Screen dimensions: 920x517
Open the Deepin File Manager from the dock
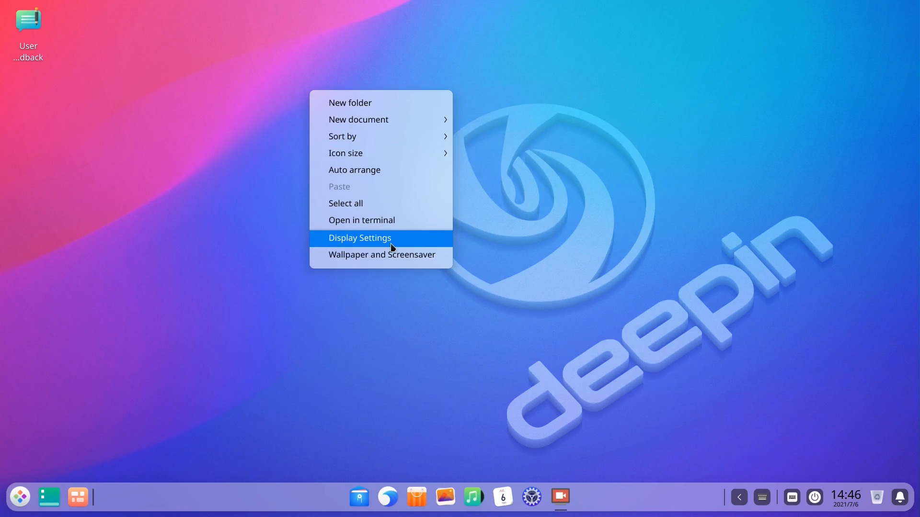pos(359,497)
